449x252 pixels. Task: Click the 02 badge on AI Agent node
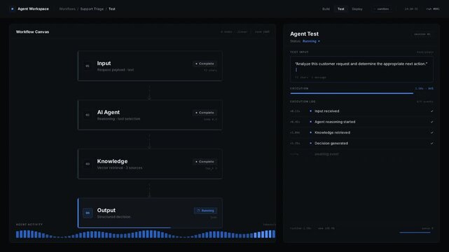(x=88, y=115)
